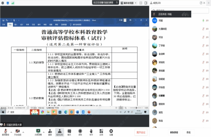The width and height of the screenshot is (211, 137).
Task: Open Word comments icon at ribbon right
Action: [x=146, y=25]
